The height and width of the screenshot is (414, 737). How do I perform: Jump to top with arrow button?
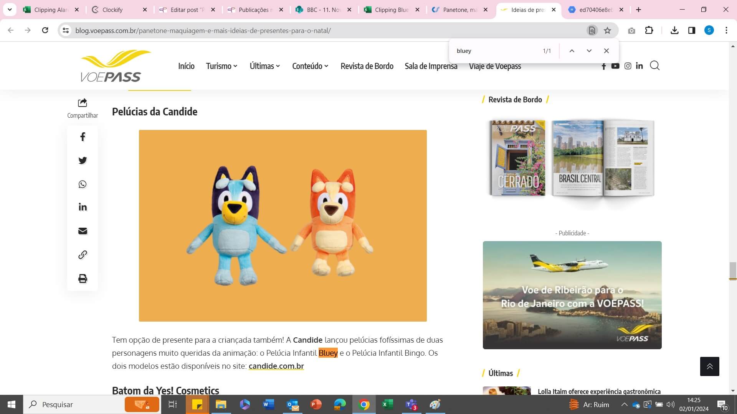coord(709,366)
